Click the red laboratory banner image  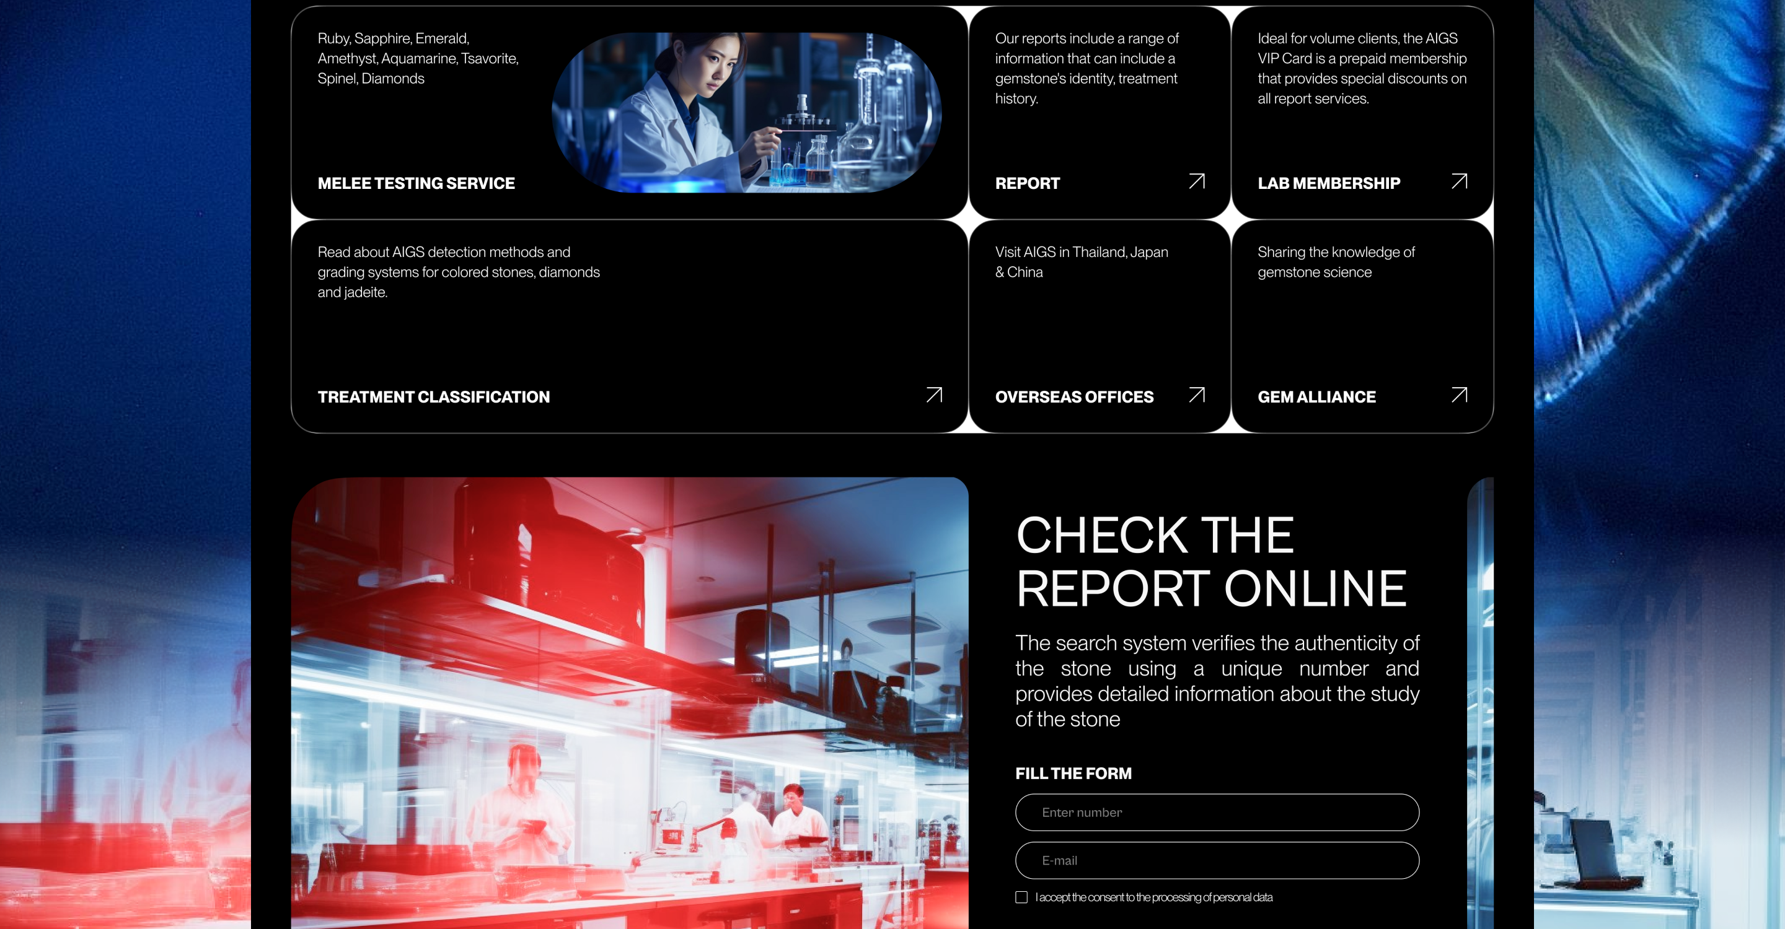[x=629, y=703]
